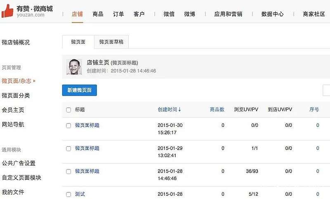Open 微页面标题 created 2015-01-28 14:46:46

pos(87,171)
